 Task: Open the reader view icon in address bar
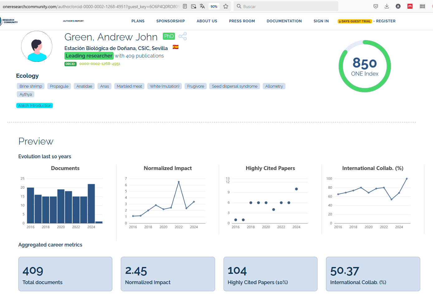click(x=185, y=6)
